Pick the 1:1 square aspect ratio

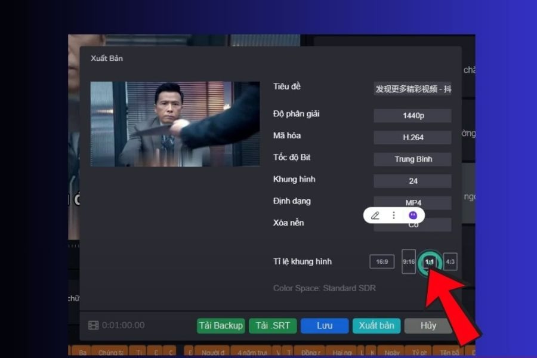pos(430,262)
